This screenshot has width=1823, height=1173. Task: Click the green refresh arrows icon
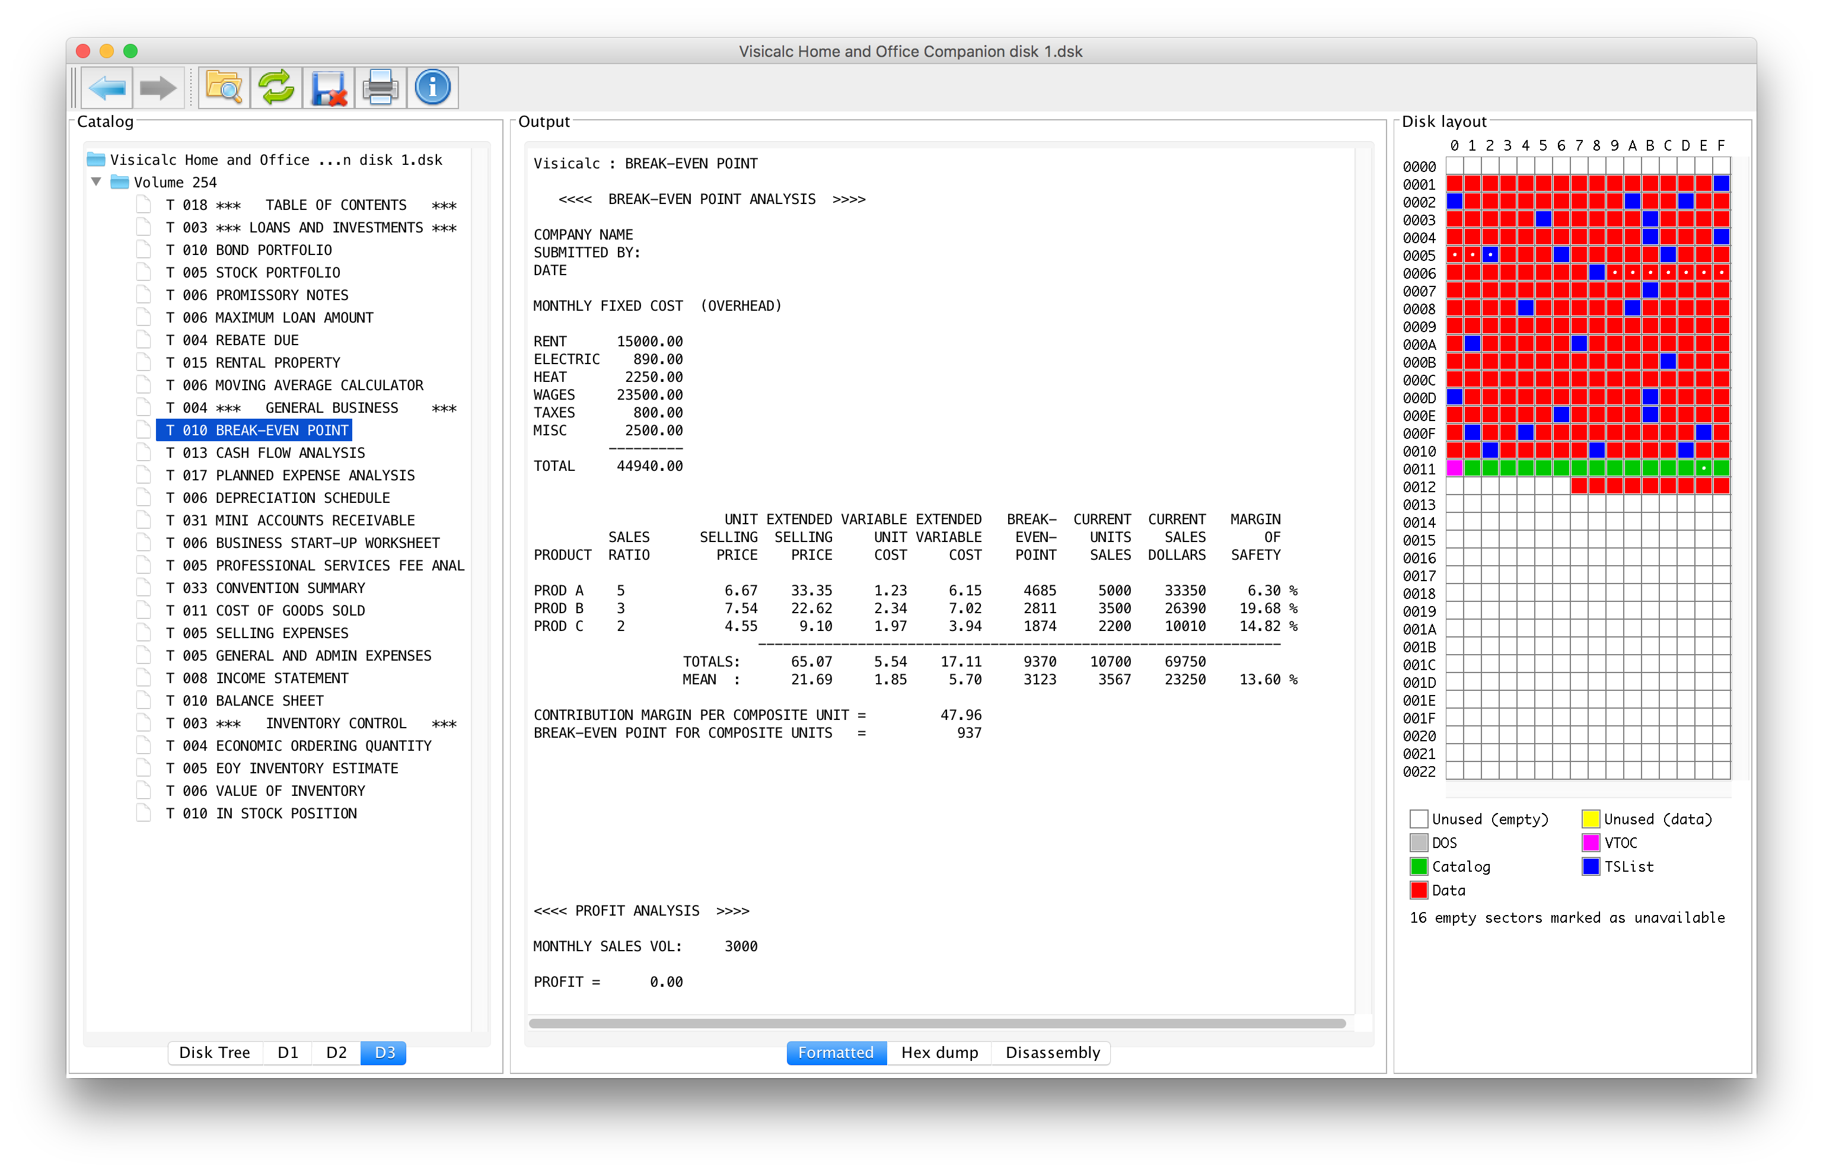(x=276, y=88)
